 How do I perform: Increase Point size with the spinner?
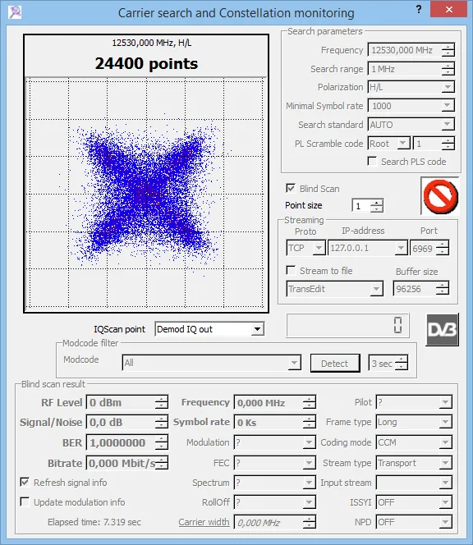click(377, 202)
